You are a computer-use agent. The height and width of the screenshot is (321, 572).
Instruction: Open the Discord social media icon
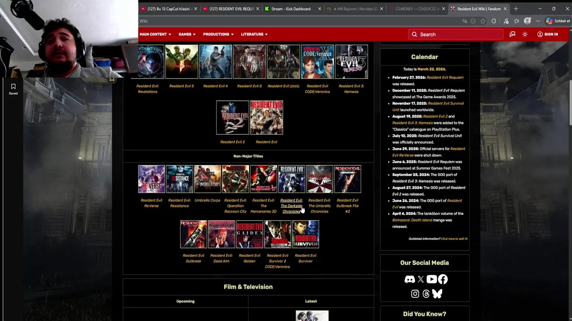point(409,280)
